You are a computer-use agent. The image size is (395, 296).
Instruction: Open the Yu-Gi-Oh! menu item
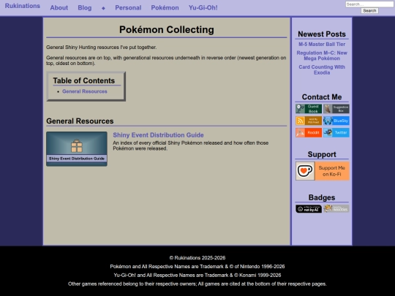click(203, 8)
